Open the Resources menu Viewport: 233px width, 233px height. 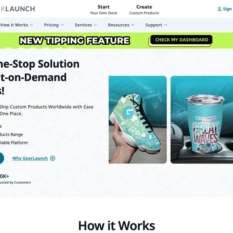(x=118, y=25)
